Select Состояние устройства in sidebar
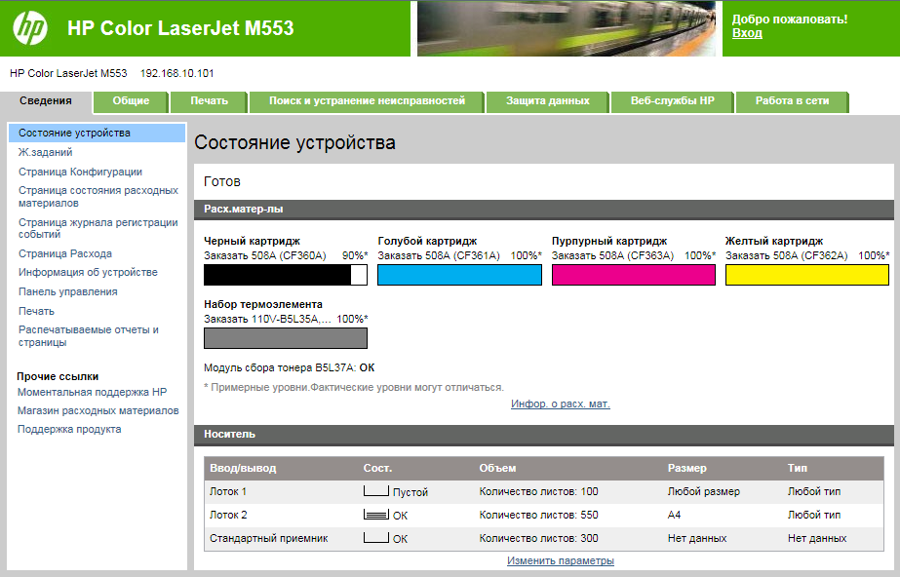The width and height of the screenshot is (900, 577). 97,133
